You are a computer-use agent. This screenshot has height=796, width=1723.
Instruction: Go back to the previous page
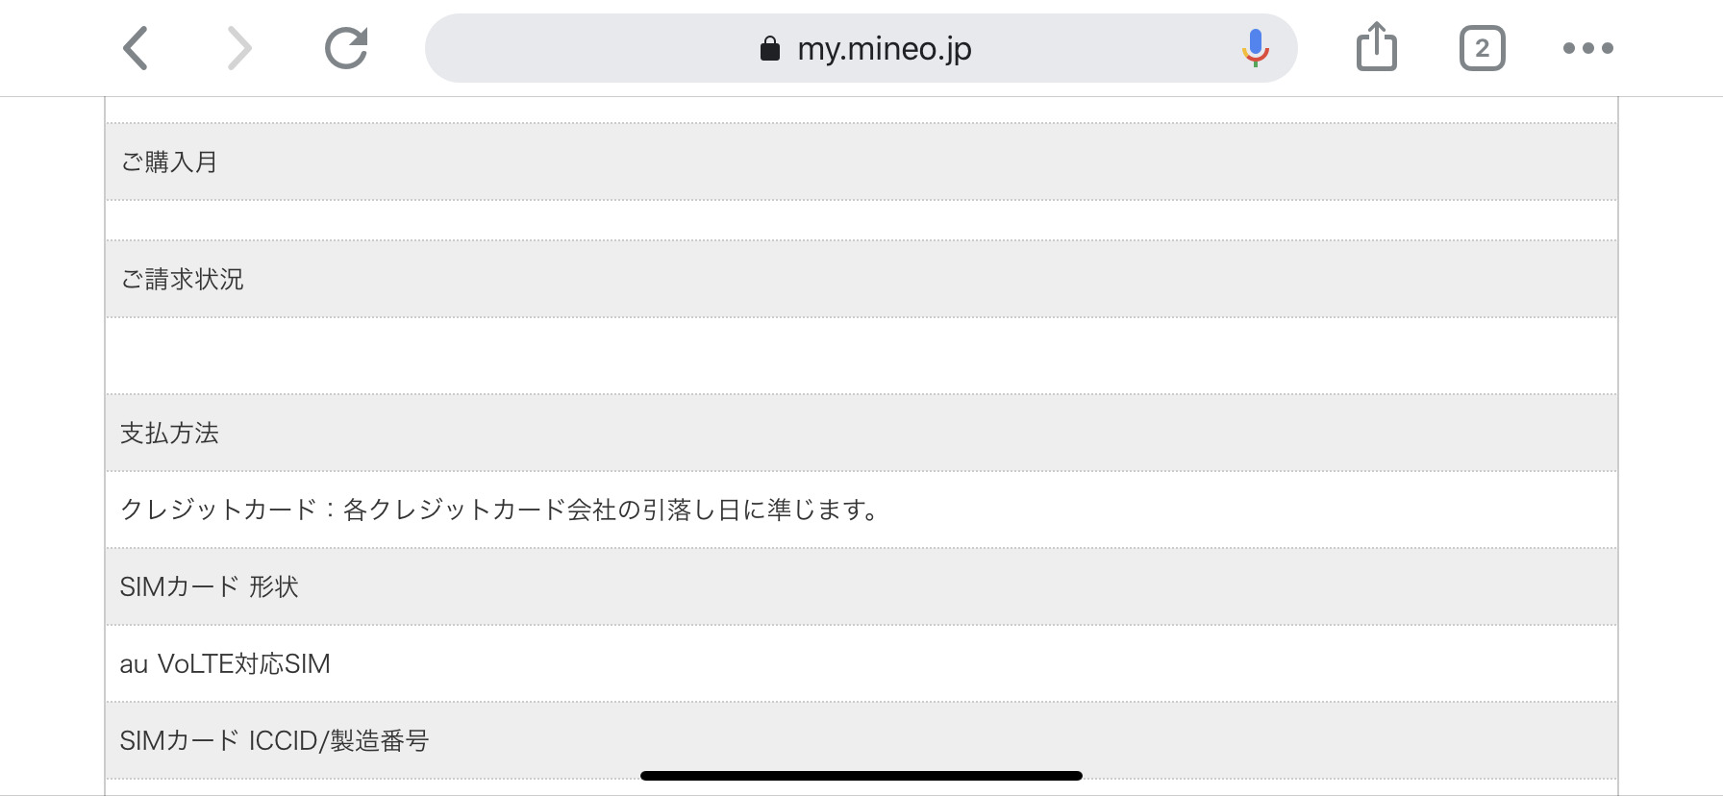(137, 48)
